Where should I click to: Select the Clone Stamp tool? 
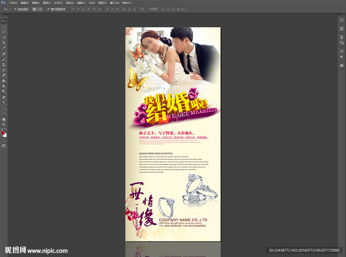tap(4, 64)
